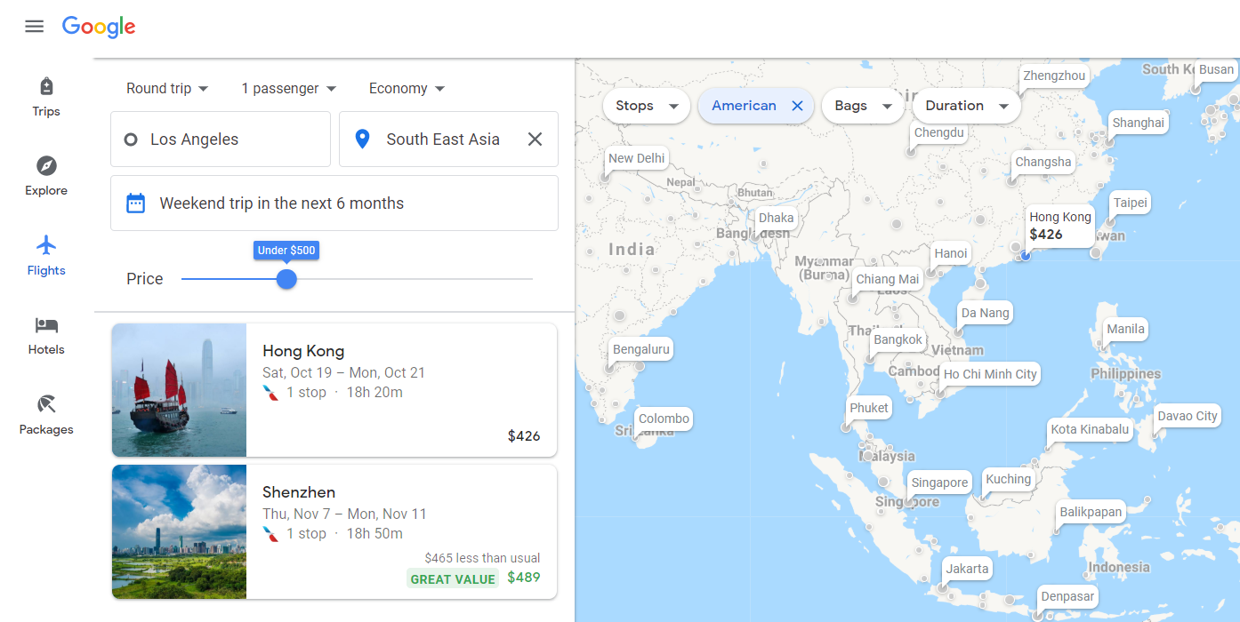
Task: Click the Google logo
Action: [99, 27]
